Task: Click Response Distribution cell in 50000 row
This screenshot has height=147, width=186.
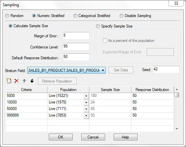Action: [152, 109]
